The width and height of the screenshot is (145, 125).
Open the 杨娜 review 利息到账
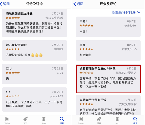[x=108, y=50]
